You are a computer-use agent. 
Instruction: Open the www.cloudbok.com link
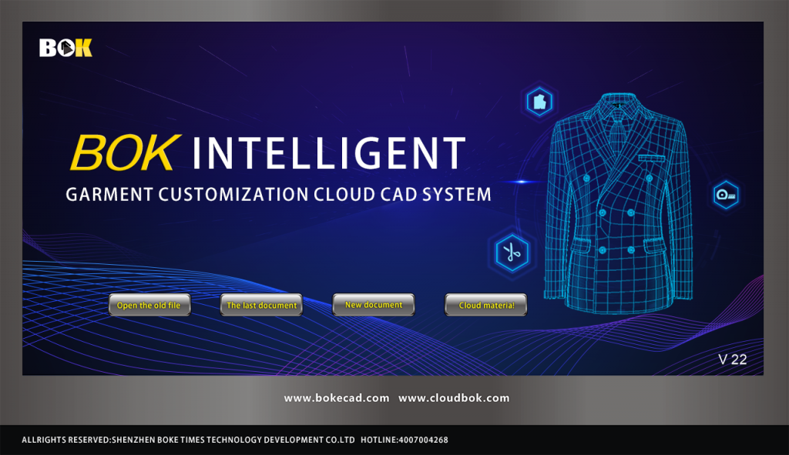coord(454,398)
